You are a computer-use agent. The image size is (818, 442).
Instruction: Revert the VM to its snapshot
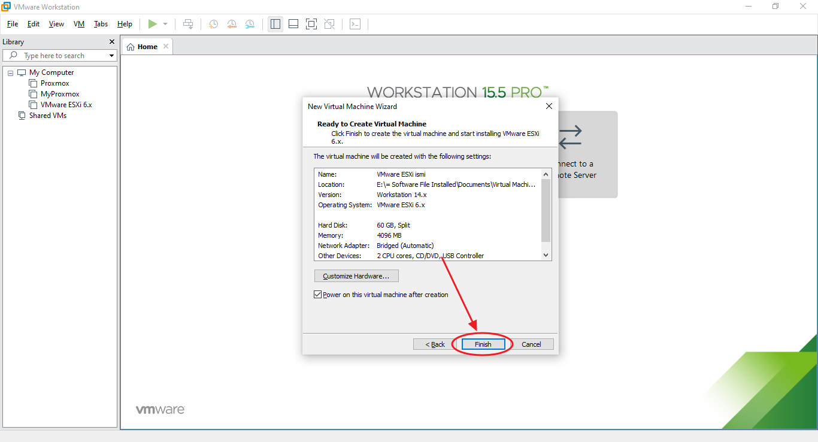pos(232,24)
